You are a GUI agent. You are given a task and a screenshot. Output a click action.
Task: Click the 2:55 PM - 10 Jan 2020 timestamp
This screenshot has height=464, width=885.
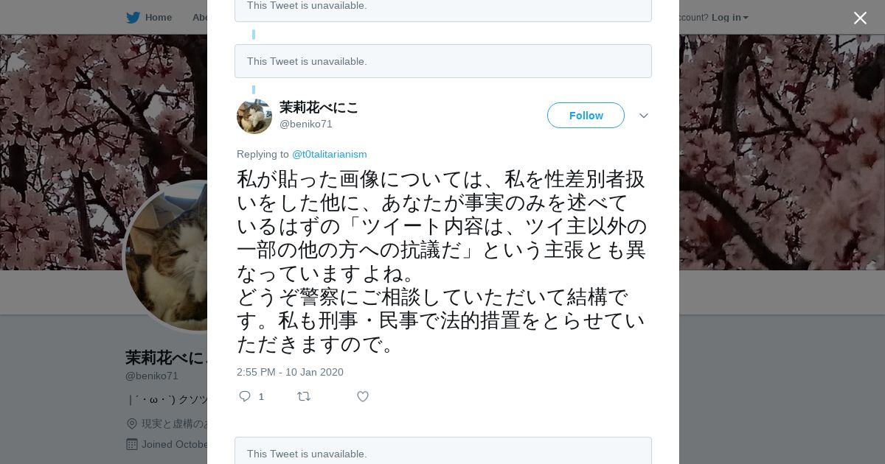pyautogui.click(x=290, y=372)
